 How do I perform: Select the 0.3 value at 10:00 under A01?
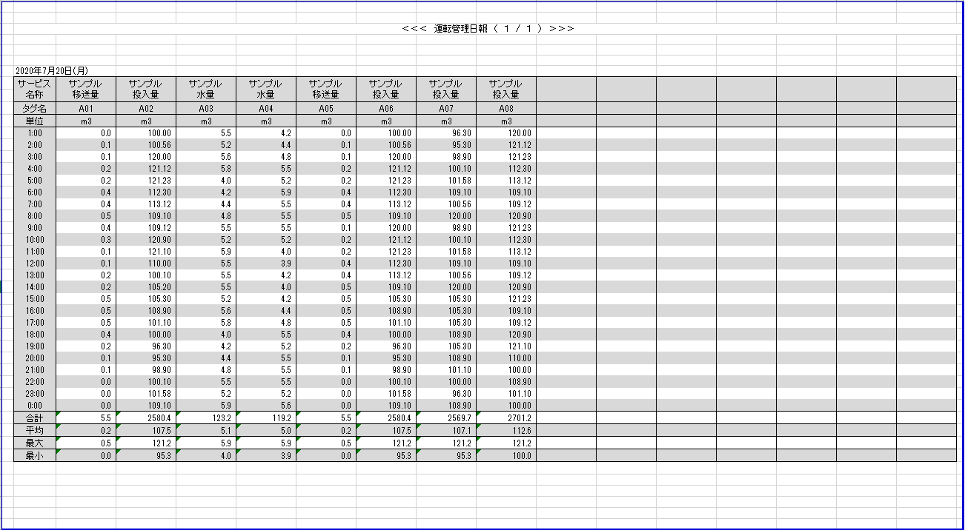coord(86,240)
